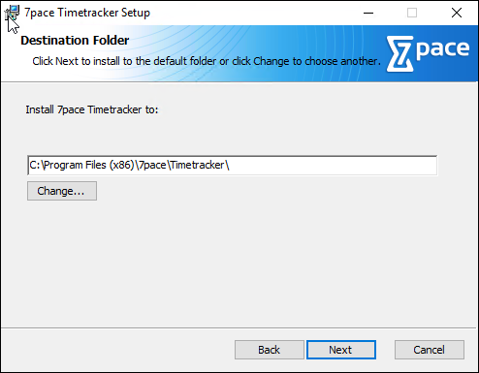Click the '7pace Timetracker Setup' window title
The image size is (479, 373).
click(87, 13)
